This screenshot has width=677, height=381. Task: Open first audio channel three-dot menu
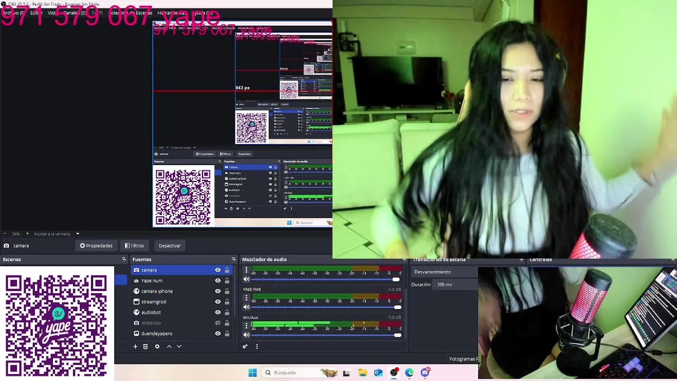[x=246, y=270]
